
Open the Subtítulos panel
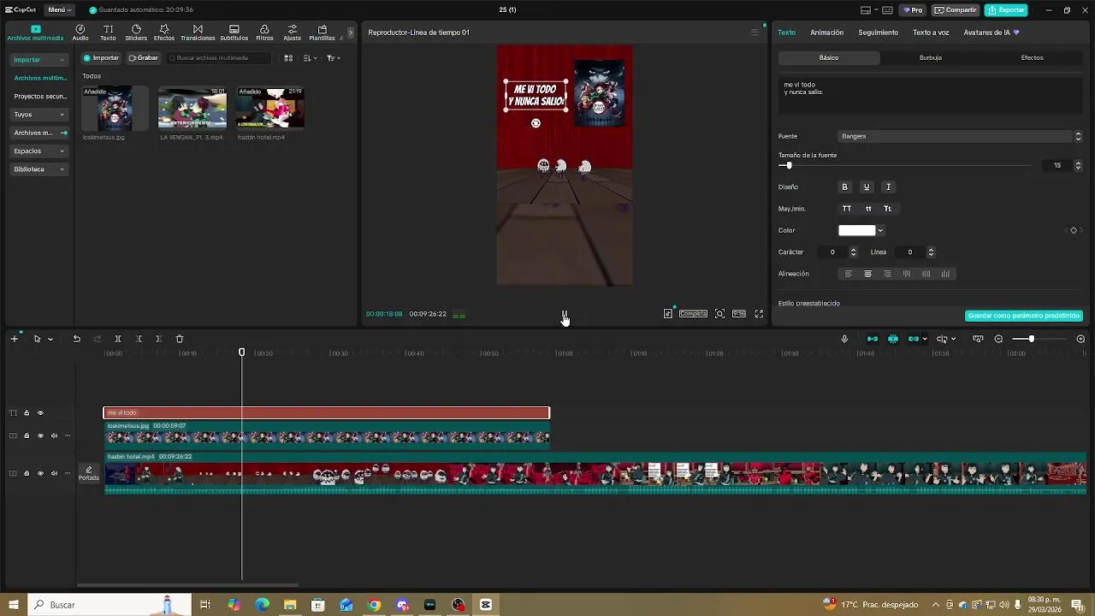234,33
